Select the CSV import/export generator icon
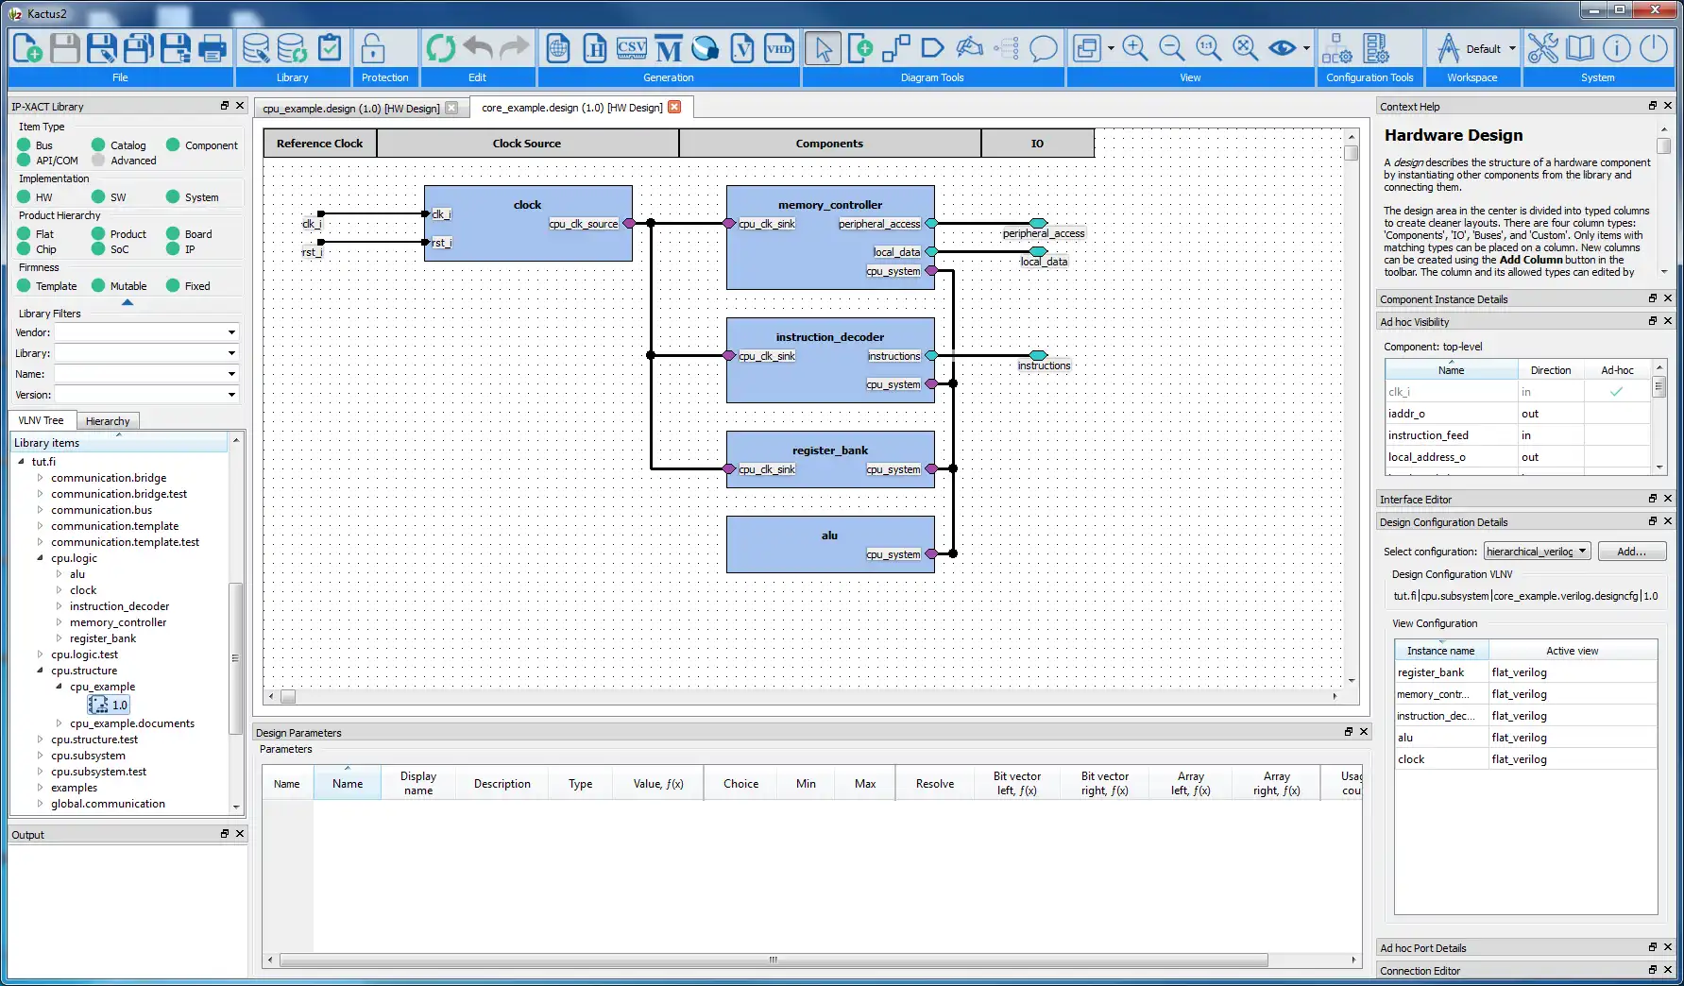This screenshot has height=986, width=1684. (631, 47)
